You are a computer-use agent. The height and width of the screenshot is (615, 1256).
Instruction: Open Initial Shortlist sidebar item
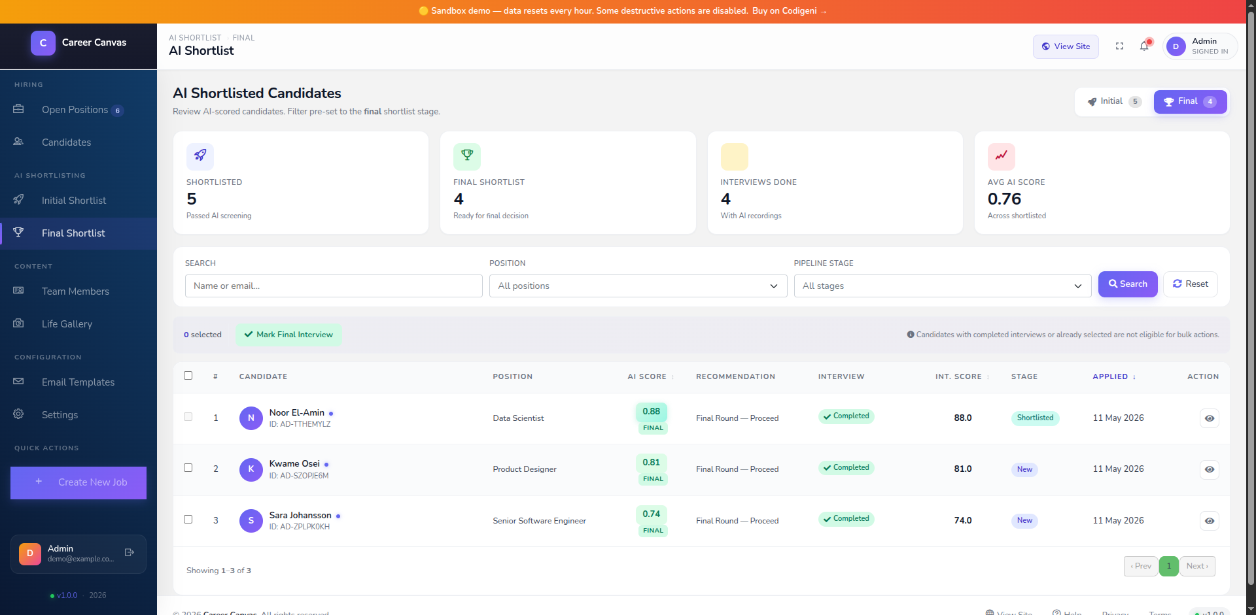pos(78,201)
